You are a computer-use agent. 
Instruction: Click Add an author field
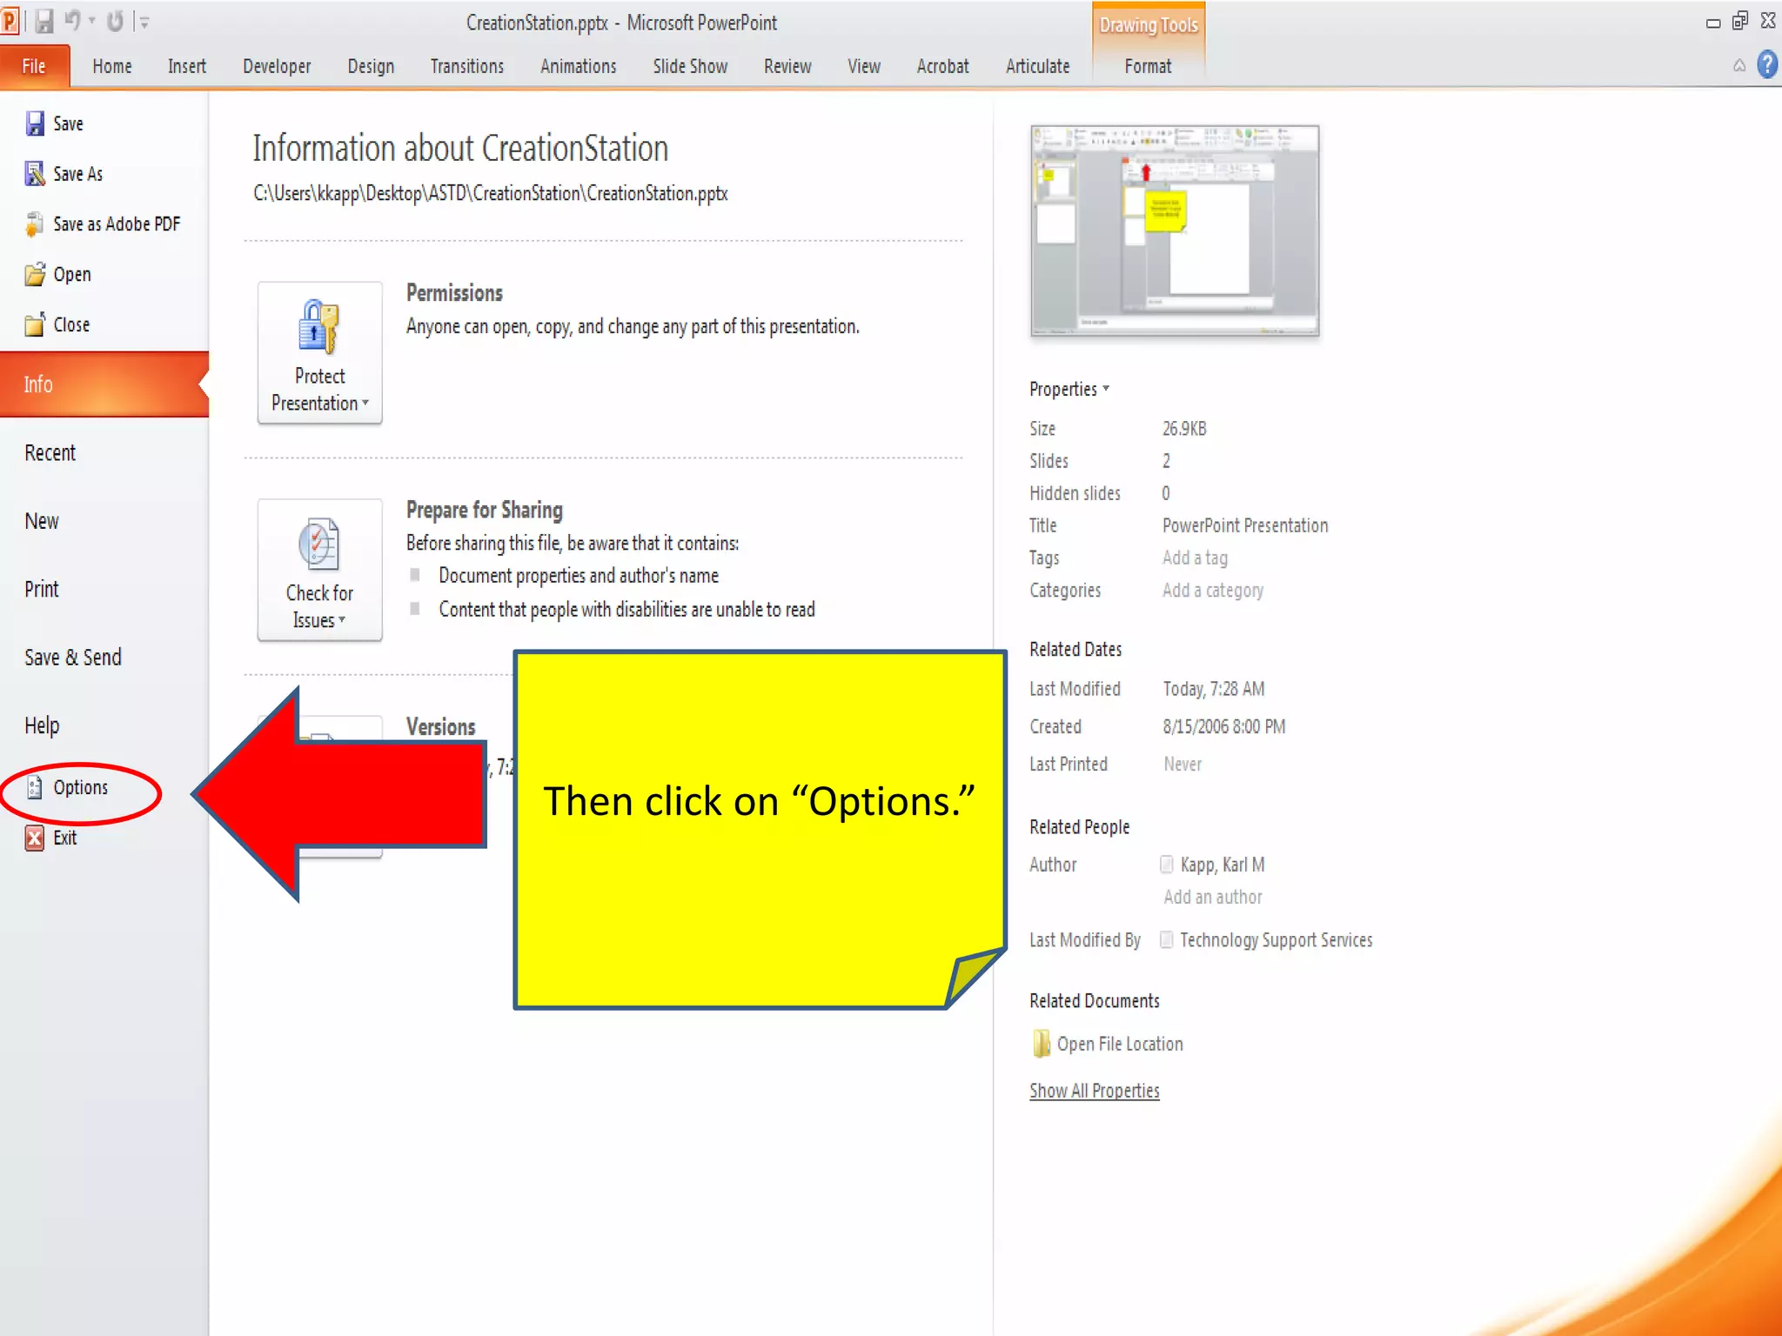[1213, 897]
